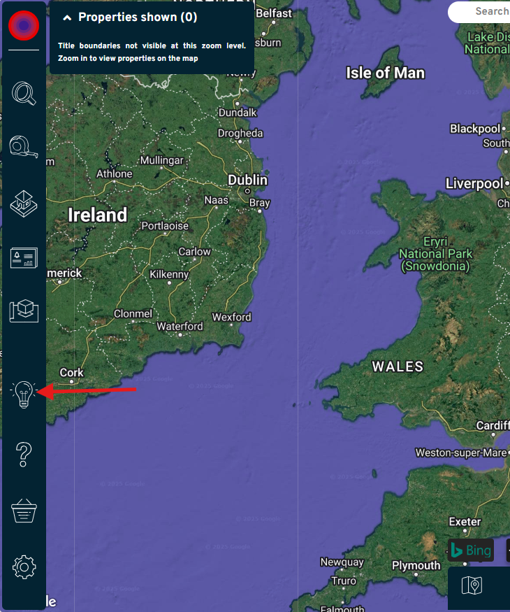Viewport: 510px width, 612px height.
Task: Click the folded map pin icon
Action: (x=472, y=585)
